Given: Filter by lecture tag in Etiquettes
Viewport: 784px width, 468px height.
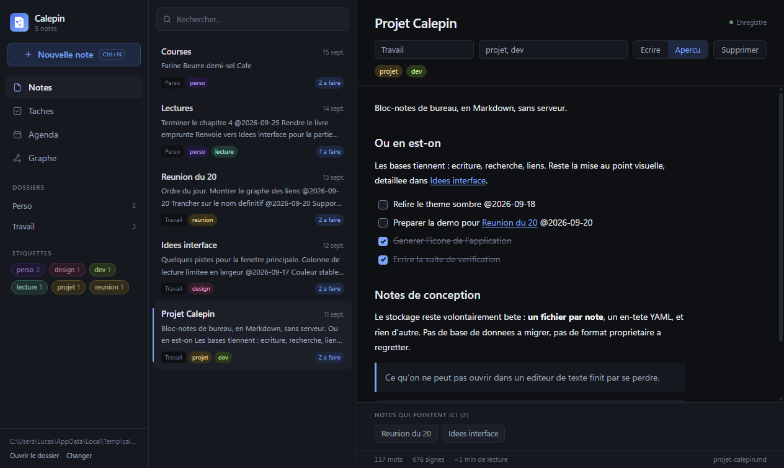Looking at the screenshot, I should [29, 287].
